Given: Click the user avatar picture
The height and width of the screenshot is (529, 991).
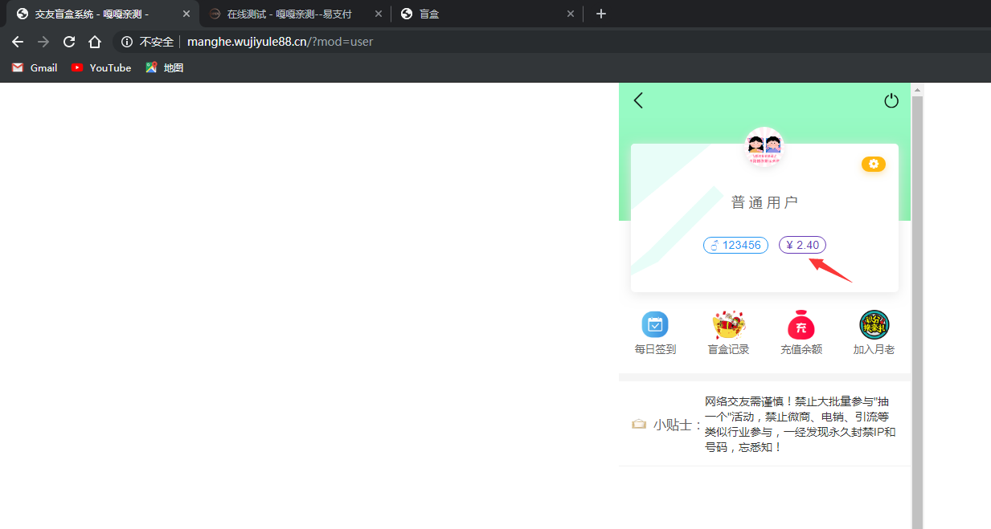Looking at the screenshot, I should 764,146.
